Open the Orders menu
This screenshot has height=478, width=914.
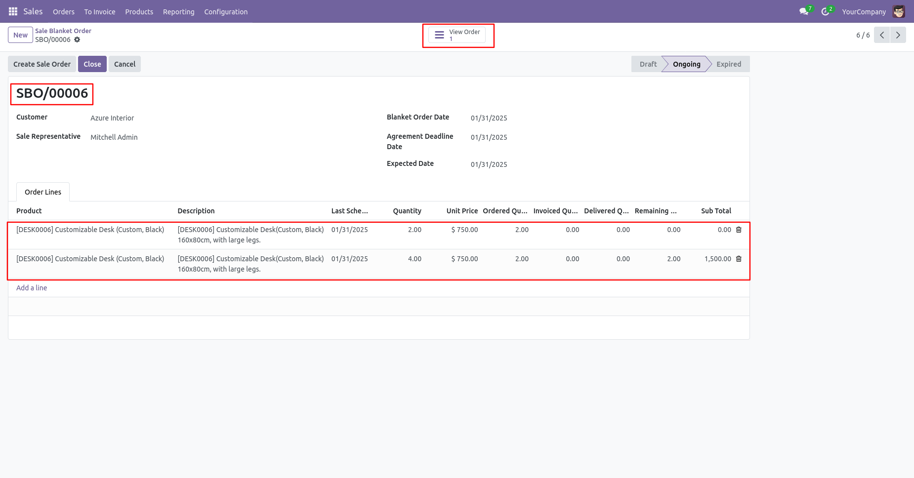tap(64, 11)
